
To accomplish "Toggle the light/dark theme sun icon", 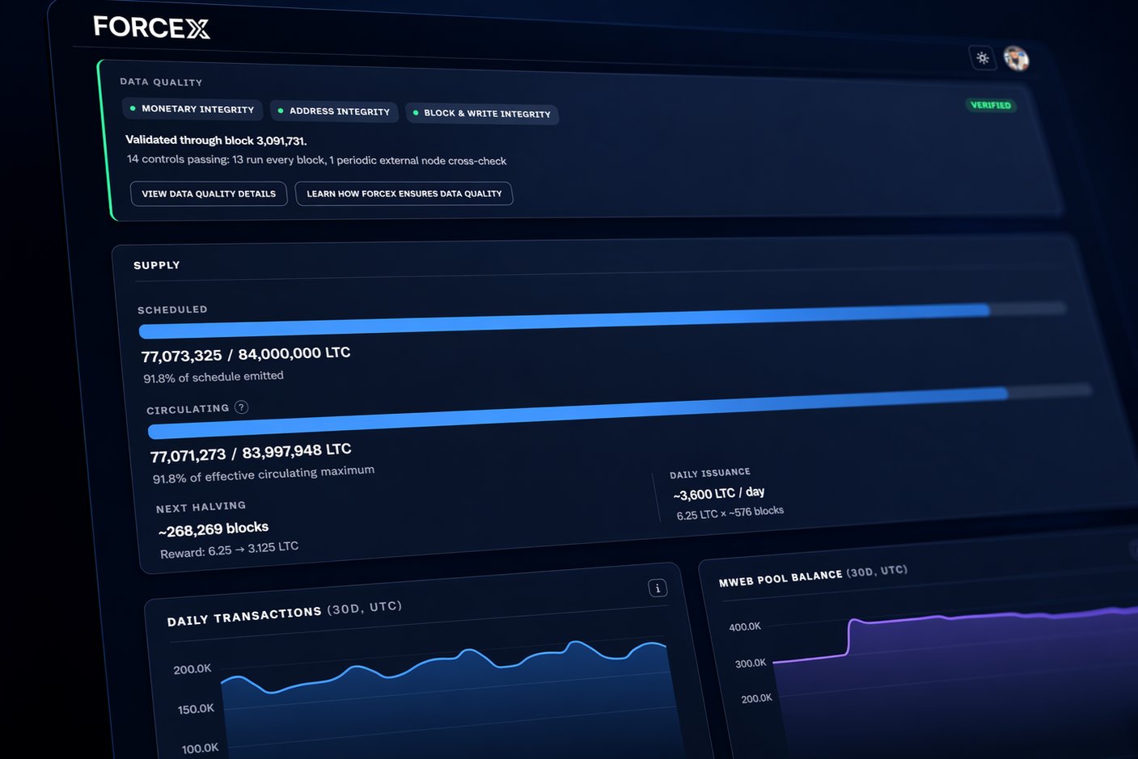I will tap(982, 57).
